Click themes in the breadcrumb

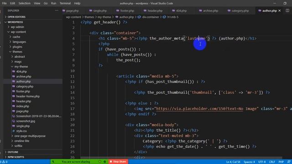tap(89, 17)
